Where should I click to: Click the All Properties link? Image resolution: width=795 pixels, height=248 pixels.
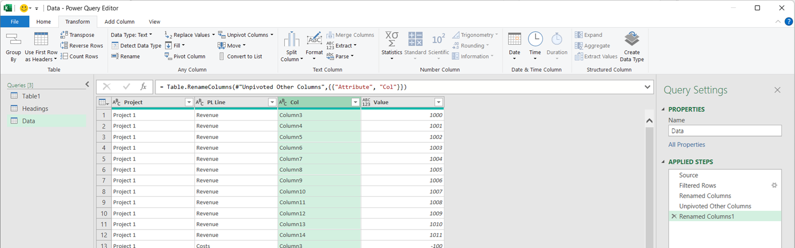687,145
